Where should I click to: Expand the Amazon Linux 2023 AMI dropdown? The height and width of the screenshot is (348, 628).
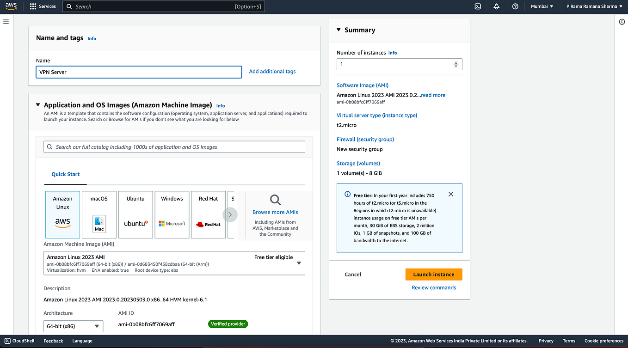click(x=298, y=263)
